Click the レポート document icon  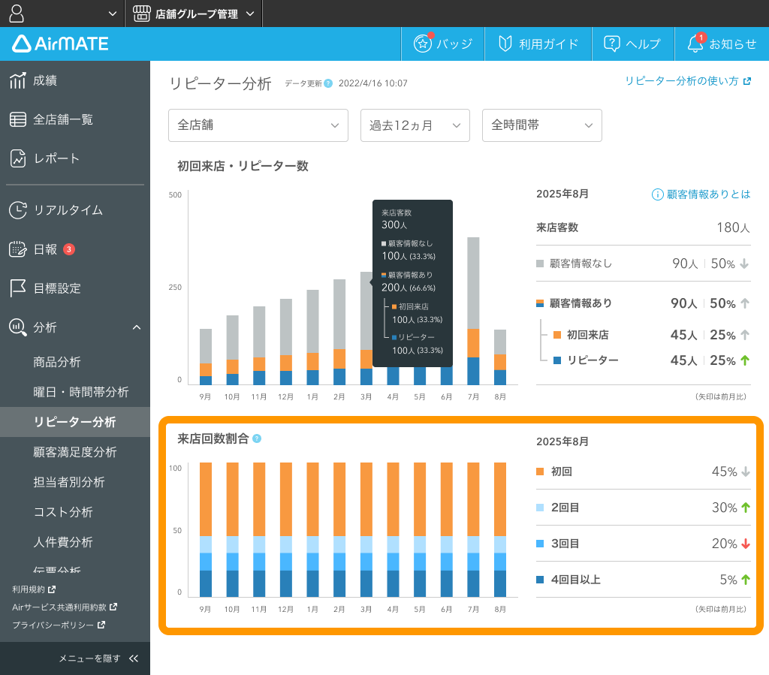[18, 158]
